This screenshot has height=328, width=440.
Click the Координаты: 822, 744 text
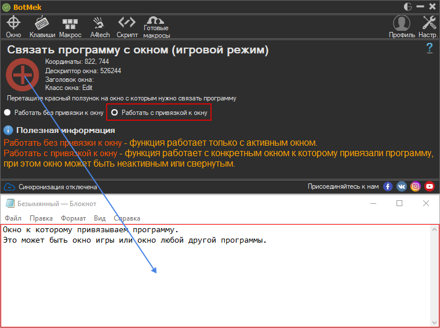point(77,62)
